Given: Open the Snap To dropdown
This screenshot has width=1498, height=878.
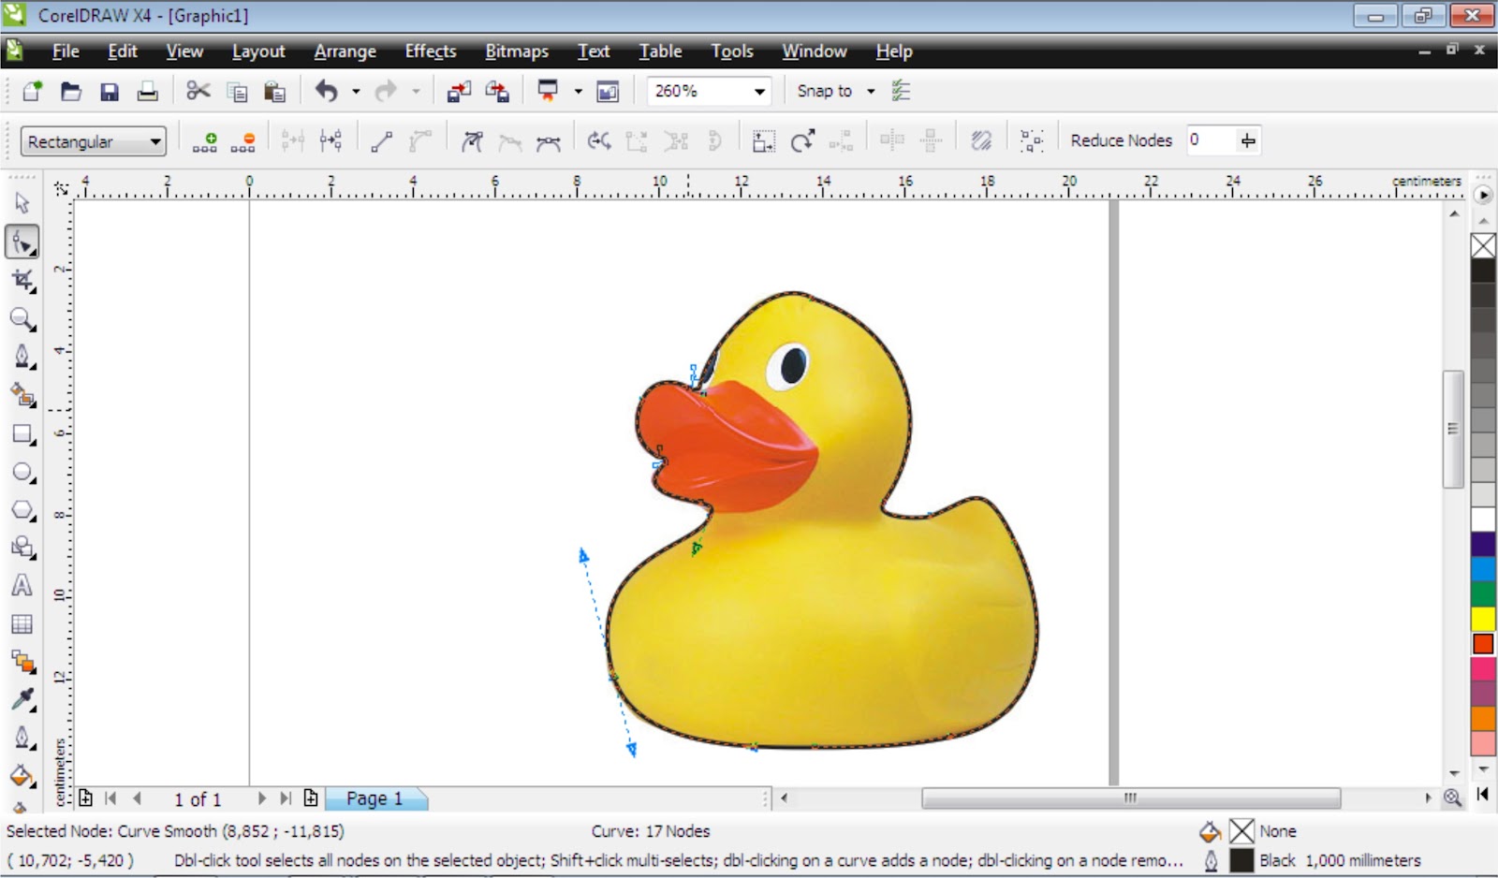Looking at the screenshot, I should [x=870, y=91].
